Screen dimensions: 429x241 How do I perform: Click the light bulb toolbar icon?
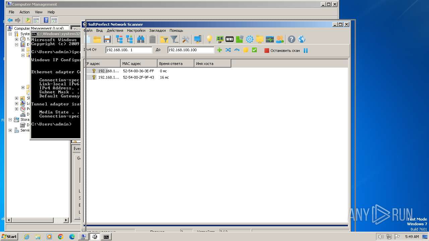209,39
